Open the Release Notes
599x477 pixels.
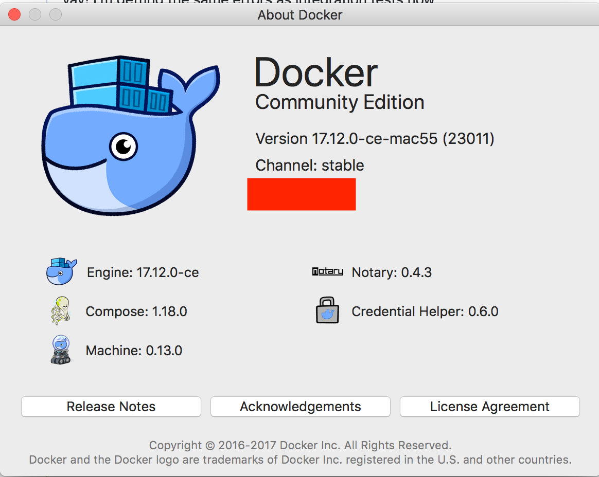click(111, 407)
